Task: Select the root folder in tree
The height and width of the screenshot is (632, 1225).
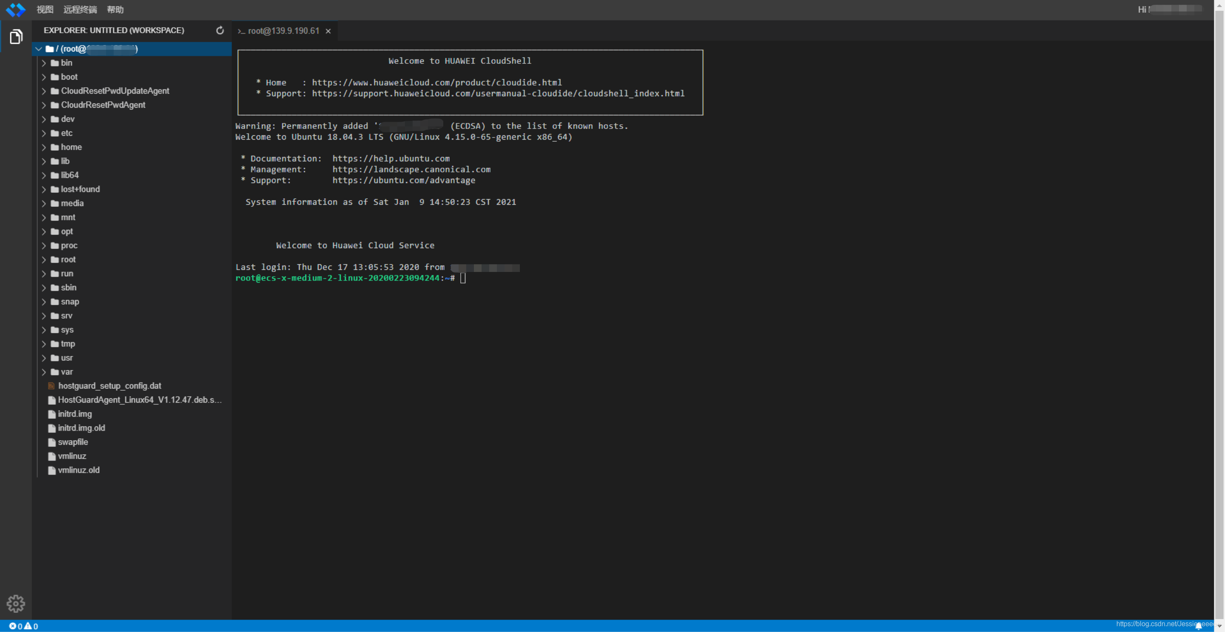Action: pyautogui.click(x=132, y=260)
